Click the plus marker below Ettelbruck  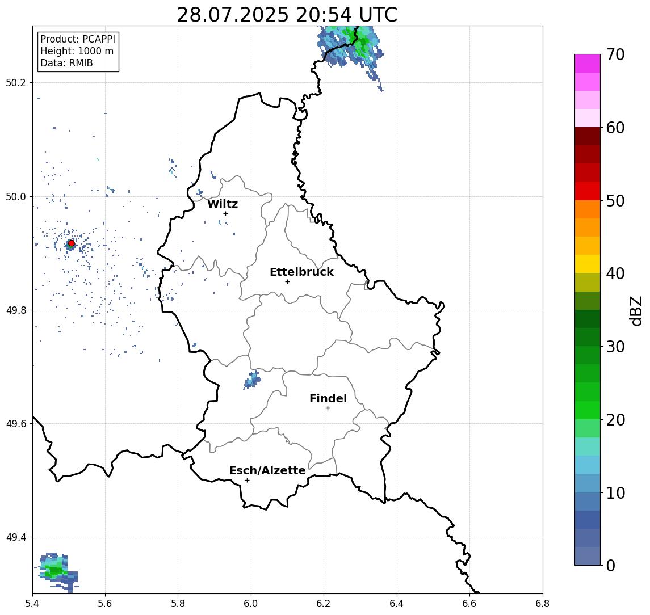click(287, 282)
